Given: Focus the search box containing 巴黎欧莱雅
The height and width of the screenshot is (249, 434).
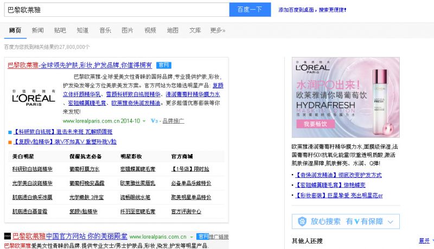Looking at the screenshot, I should click(117, 10).
